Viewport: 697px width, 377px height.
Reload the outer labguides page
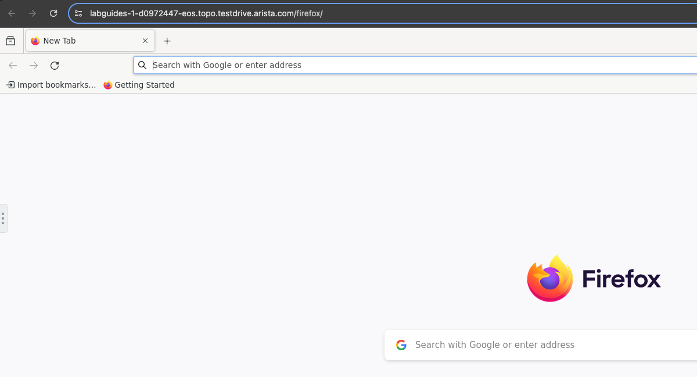tap(53, 13)
